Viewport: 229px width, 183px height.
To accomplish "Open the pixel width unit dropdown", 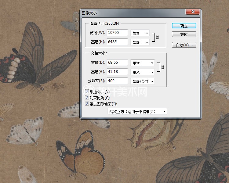I will [x=140, y=33].
